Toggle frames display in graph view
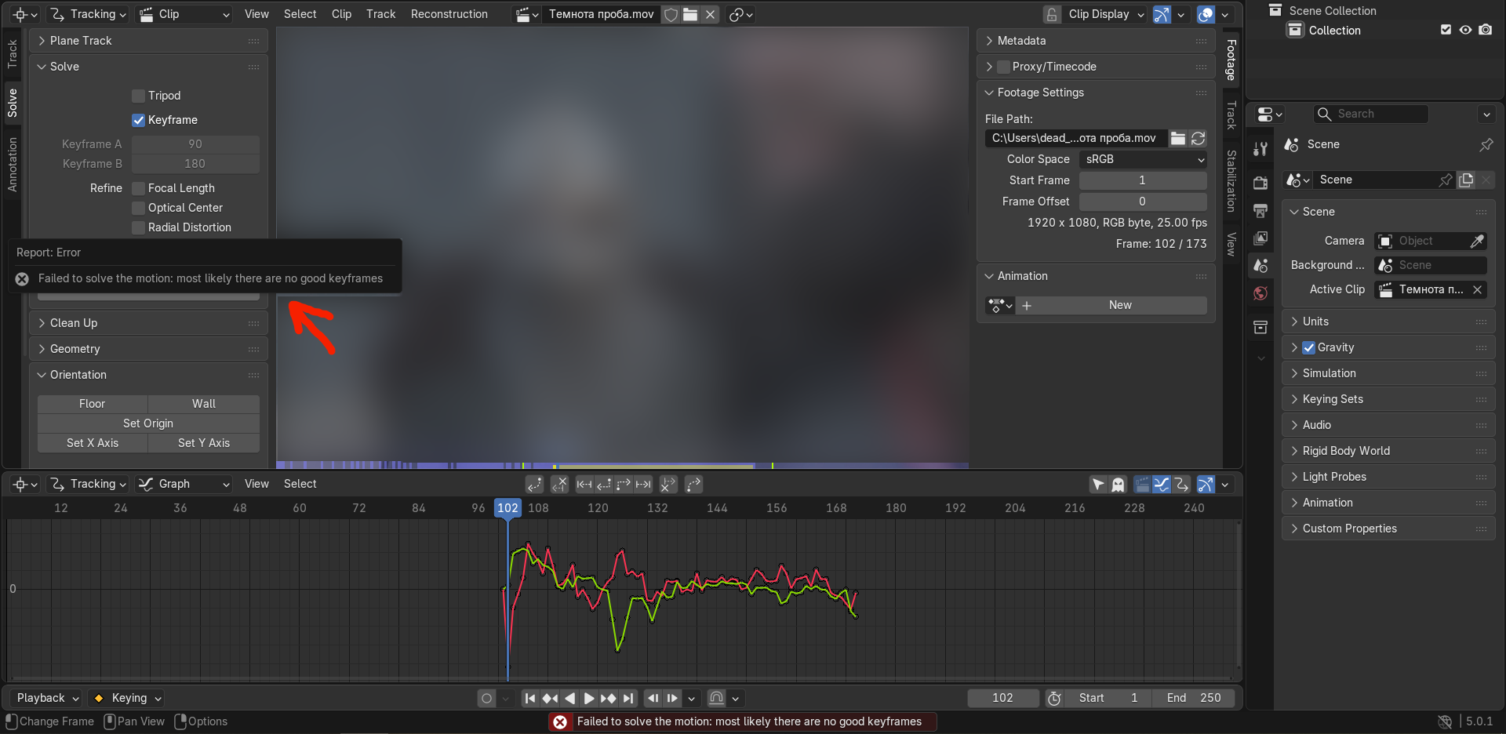 click(x=1142, y=485)
